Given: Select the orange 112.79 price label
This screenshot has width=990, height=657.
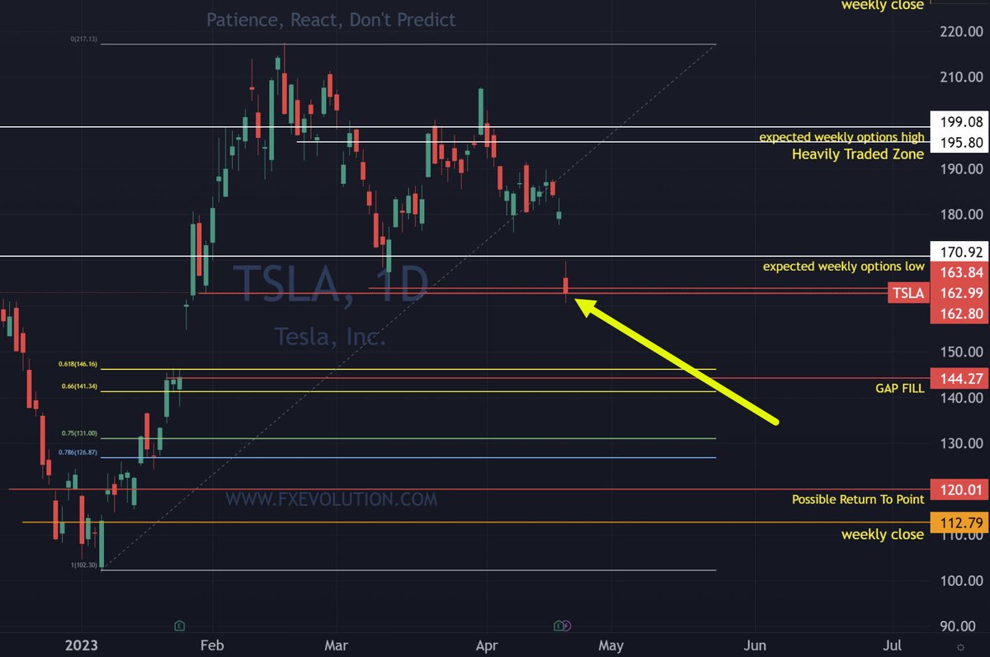Looking at the screenshot, I should pos(958,522).
